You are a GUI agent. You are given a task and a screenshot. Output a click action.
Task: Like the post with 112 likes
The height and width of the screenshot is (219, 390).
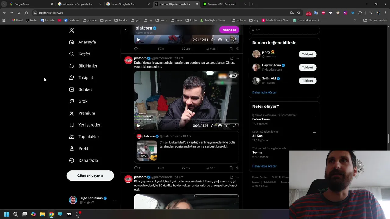pyautogui.click(x=186, y=168)
